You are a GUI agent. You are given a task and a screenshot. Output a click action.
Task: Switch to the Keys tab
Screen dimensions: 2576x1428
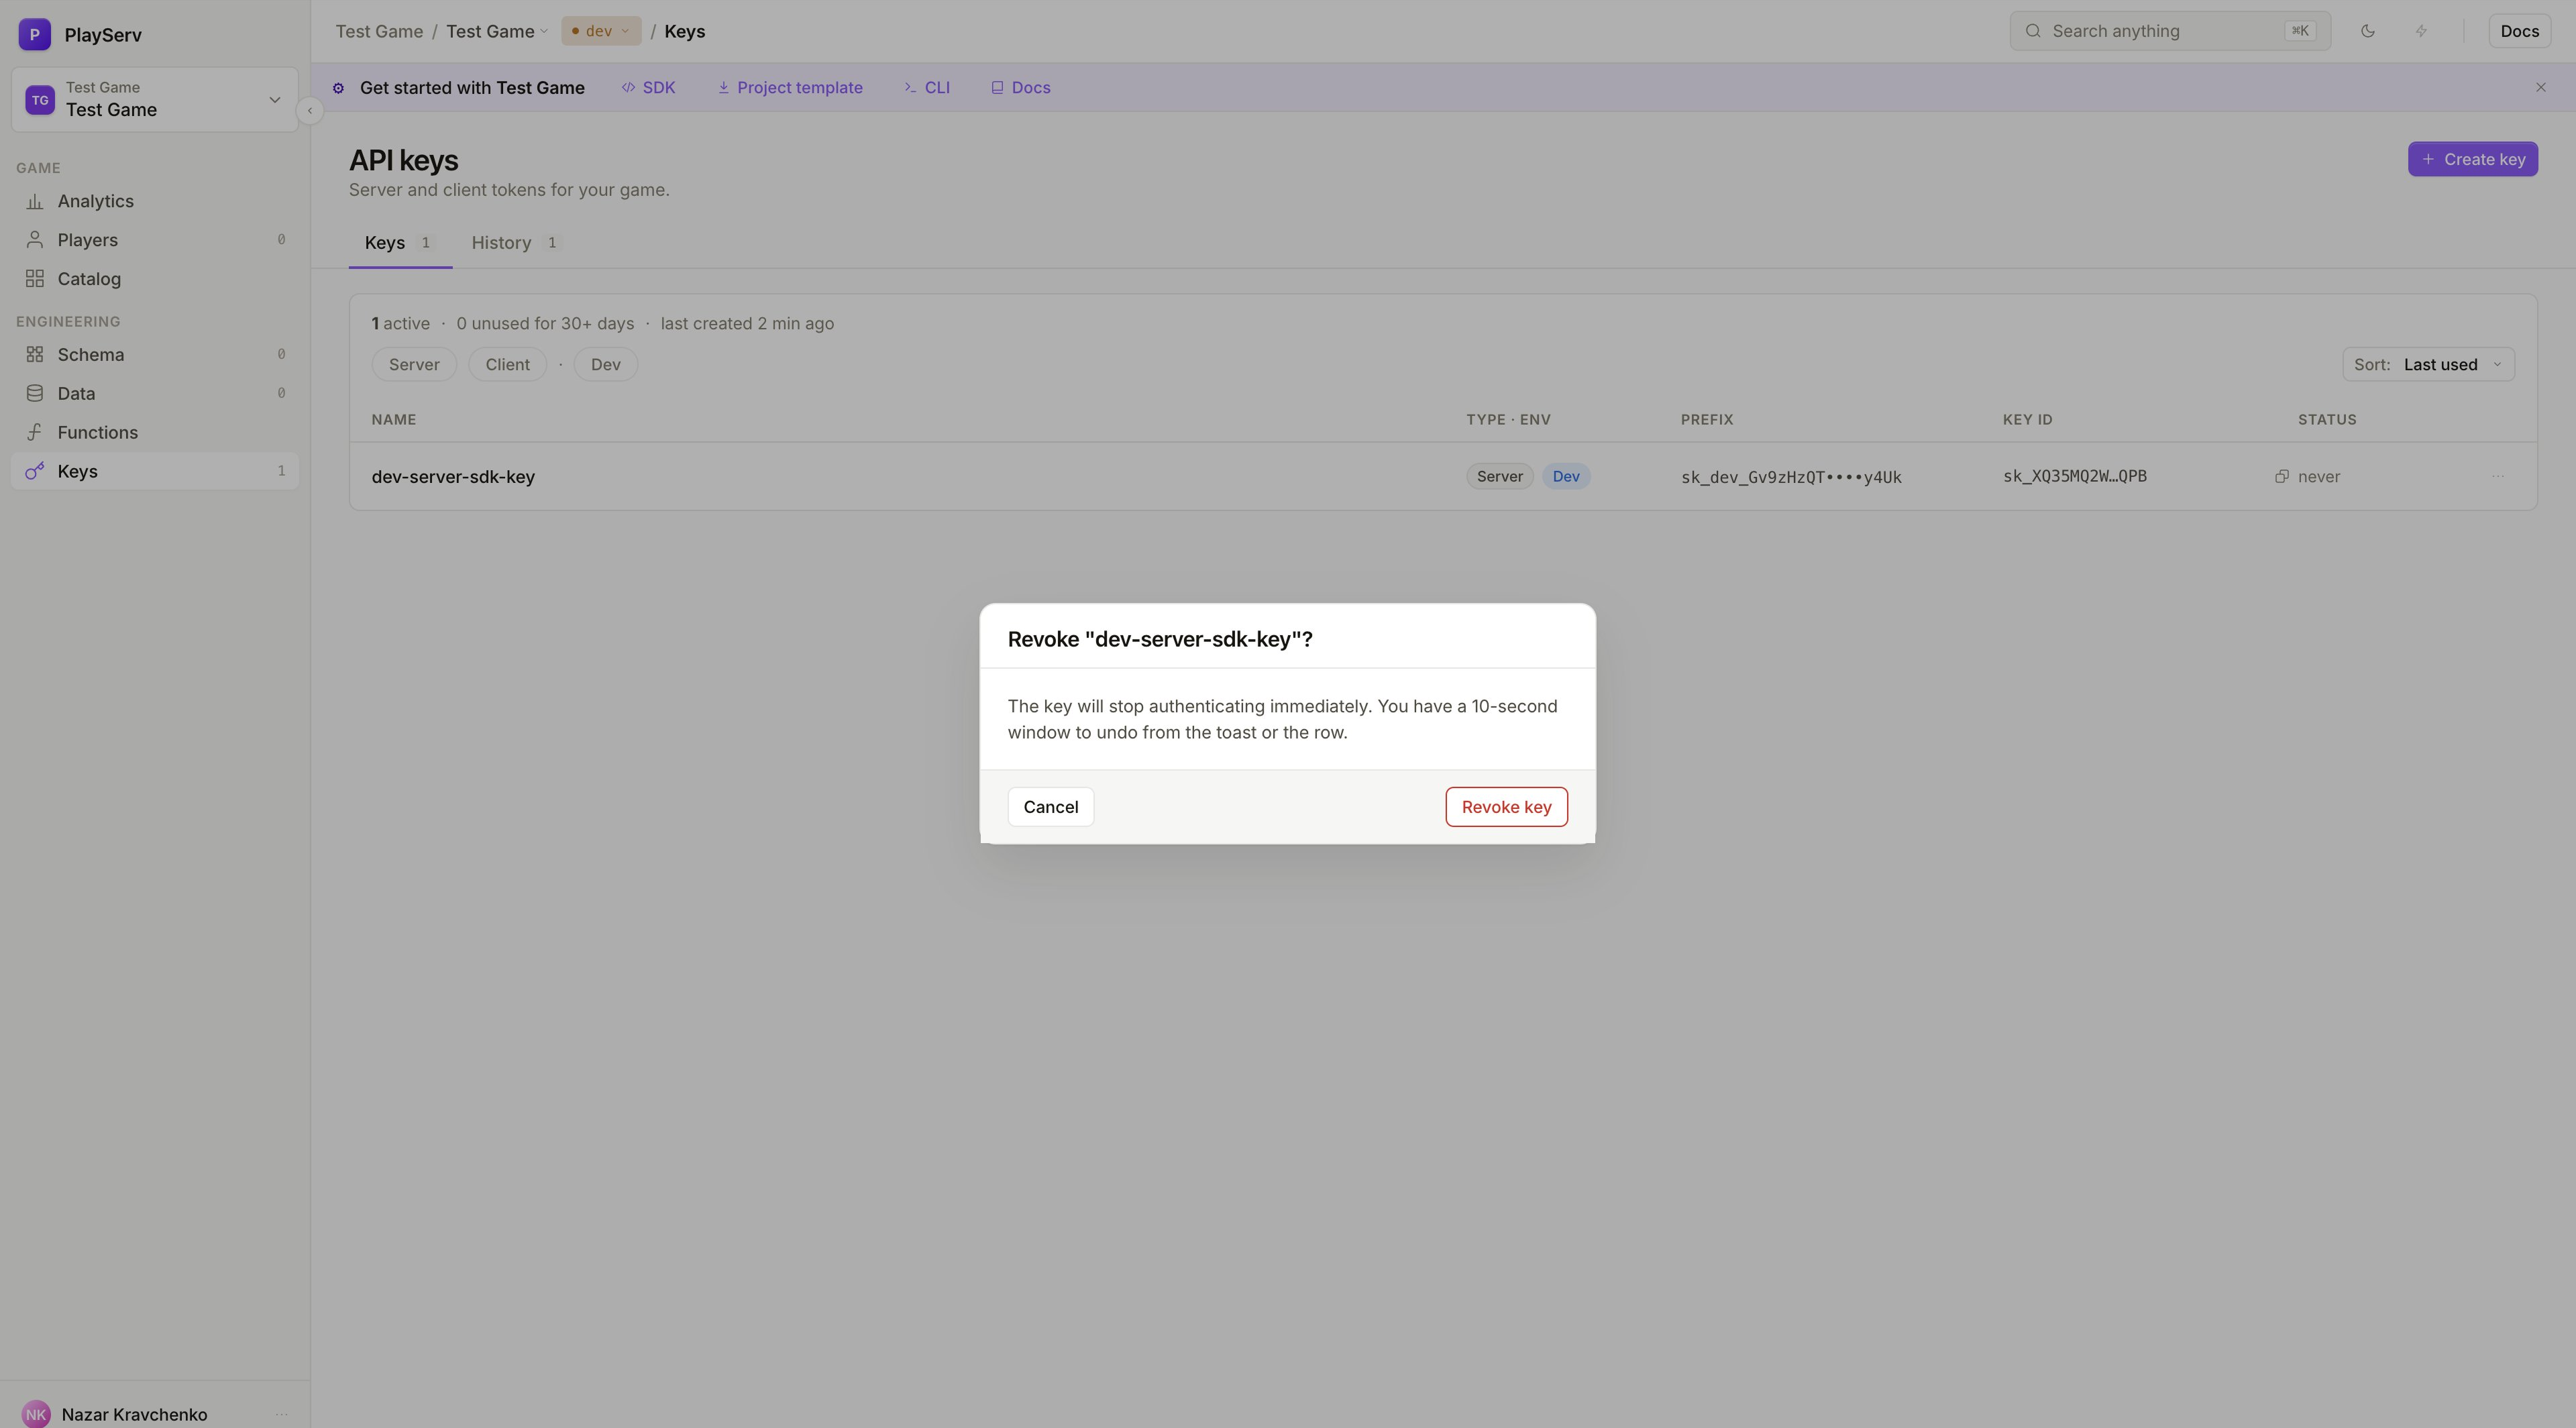(399, 243)
